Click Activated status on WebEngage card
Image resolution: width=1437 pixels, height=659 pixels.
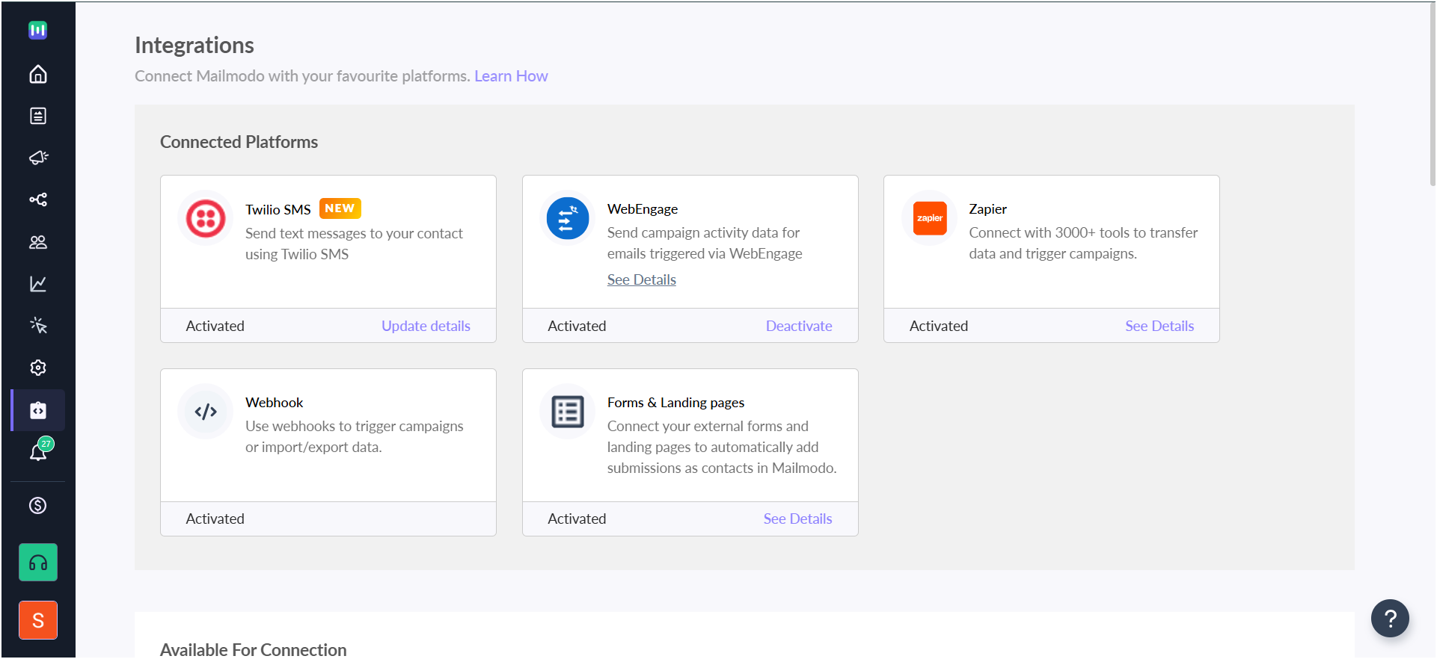577,326
